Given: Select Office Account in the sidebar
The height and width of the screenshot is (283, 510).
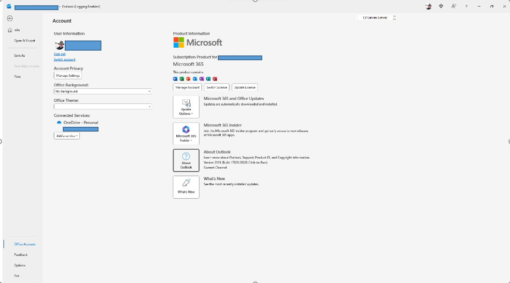Looking at the screenshot, I should 25,244.
